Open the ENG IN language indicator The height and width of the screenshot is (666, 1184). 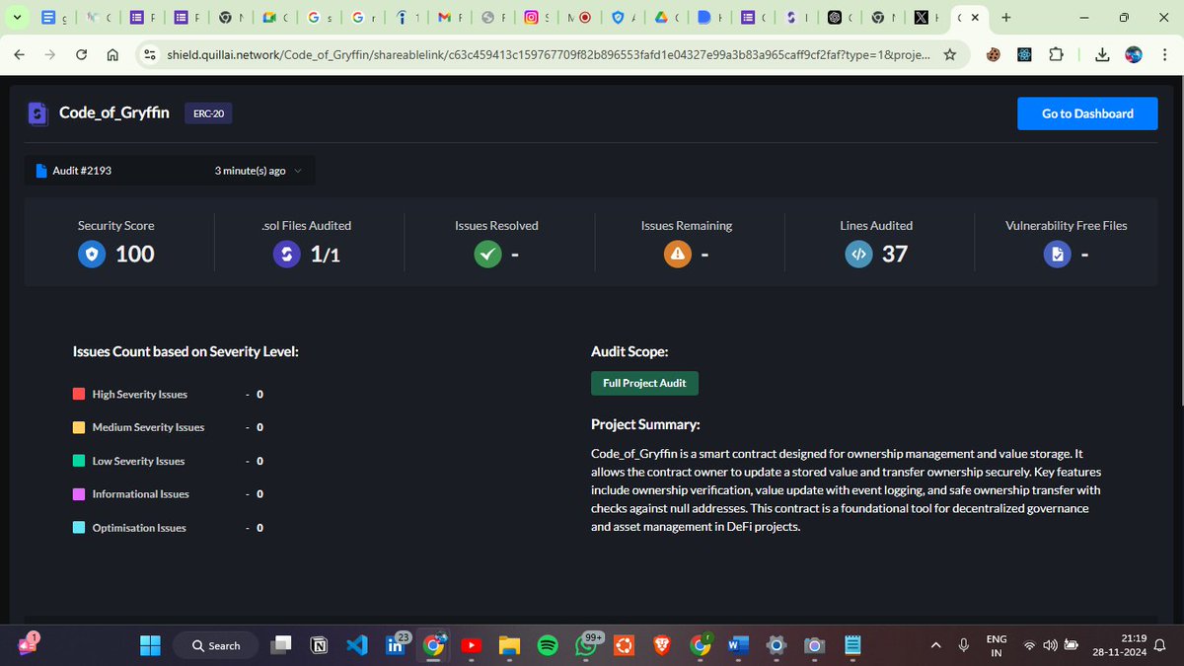tap(997, 645)
